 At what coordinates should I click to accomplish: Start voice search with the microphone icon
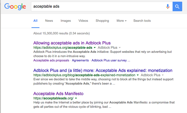point(168,6)
